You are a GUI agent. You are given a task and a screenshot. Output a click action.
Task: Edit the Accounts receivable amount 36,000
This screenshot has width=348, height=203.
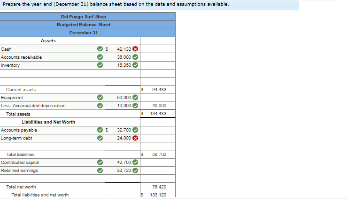pyautogui.click(x=123, y=57)
